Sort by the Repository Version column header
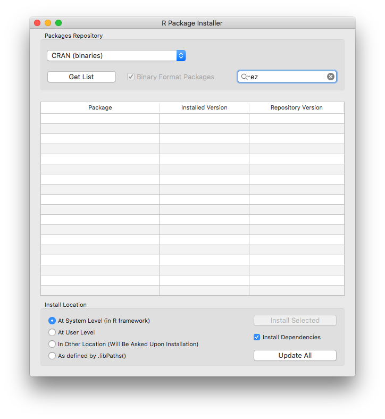Viewport: 385px width, 419px height. click(x=297, y=107)
